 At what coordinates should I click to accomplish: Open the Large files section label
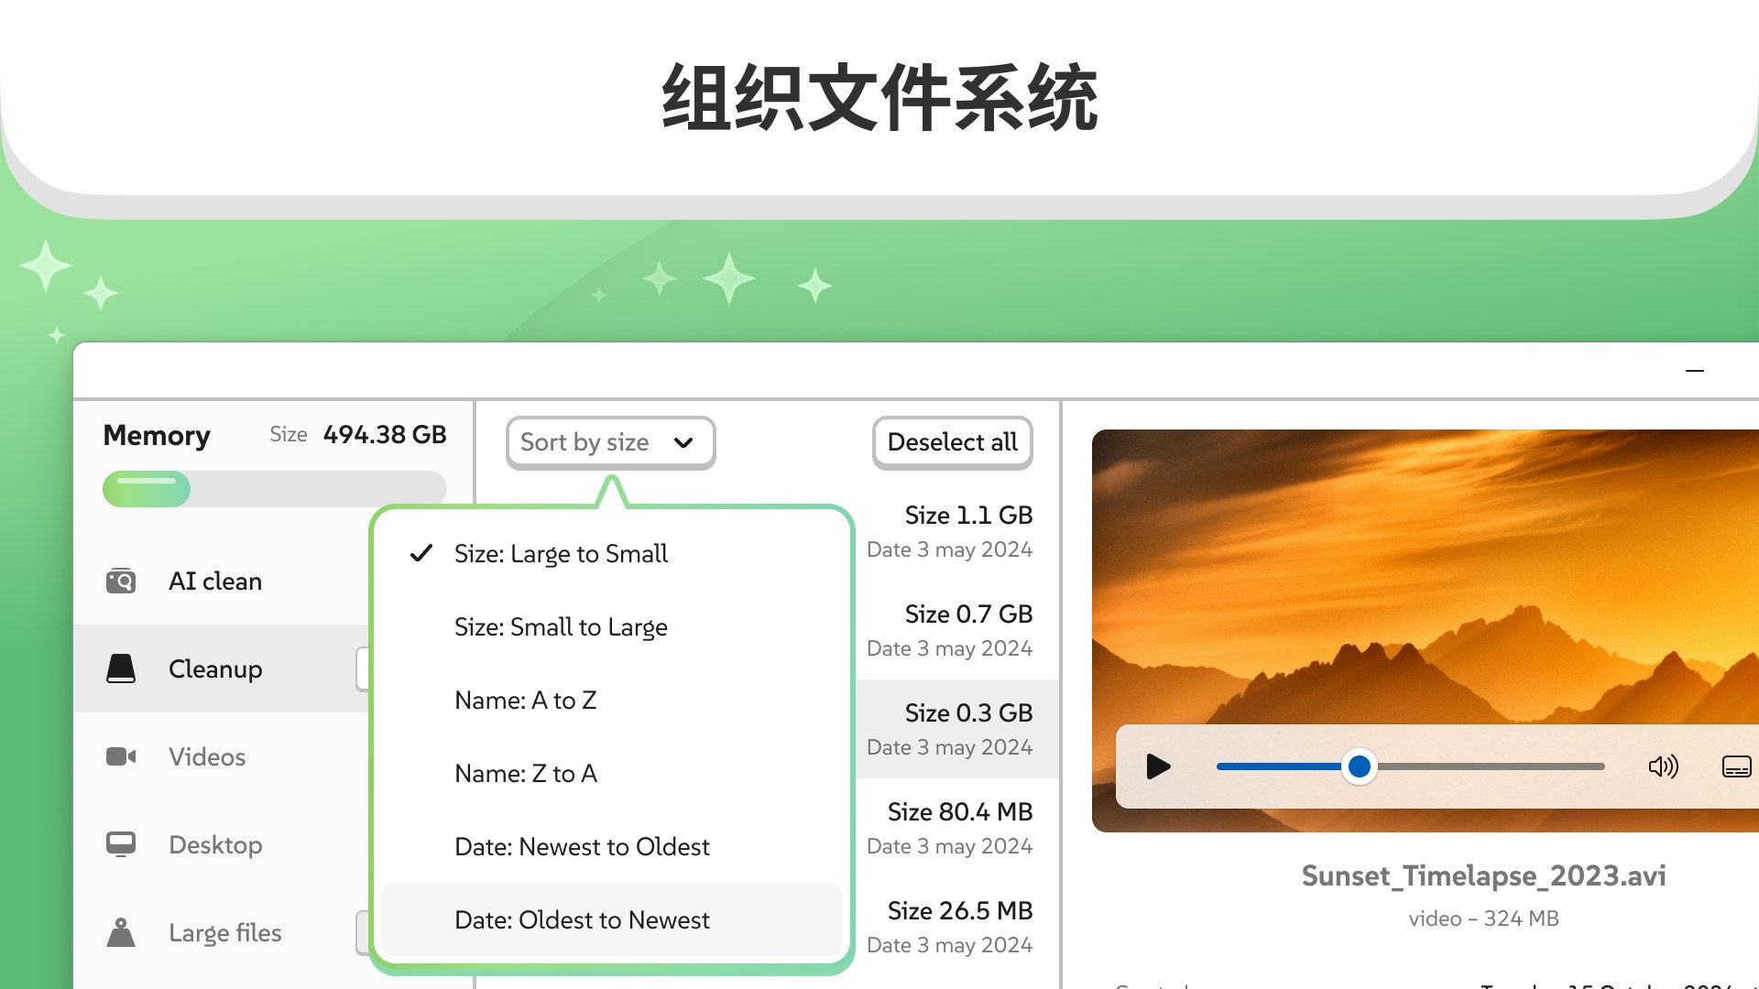coord(224,932)
